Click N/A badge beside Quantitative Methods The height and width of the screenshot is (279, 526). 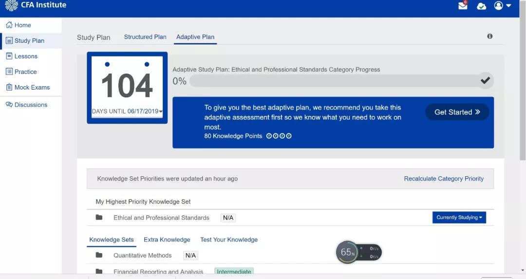190,256
